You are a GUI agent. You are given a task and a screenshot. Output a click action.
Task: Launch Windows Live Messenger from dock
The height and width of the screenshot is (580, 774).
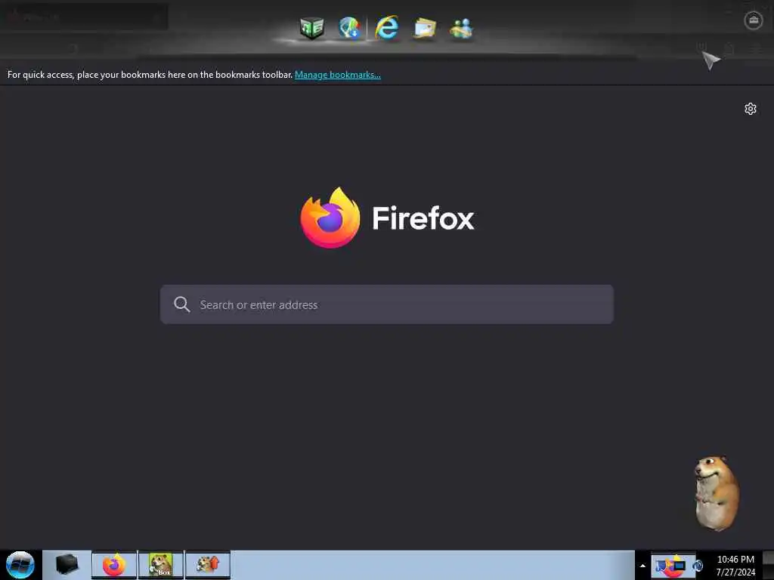(462, 28)
